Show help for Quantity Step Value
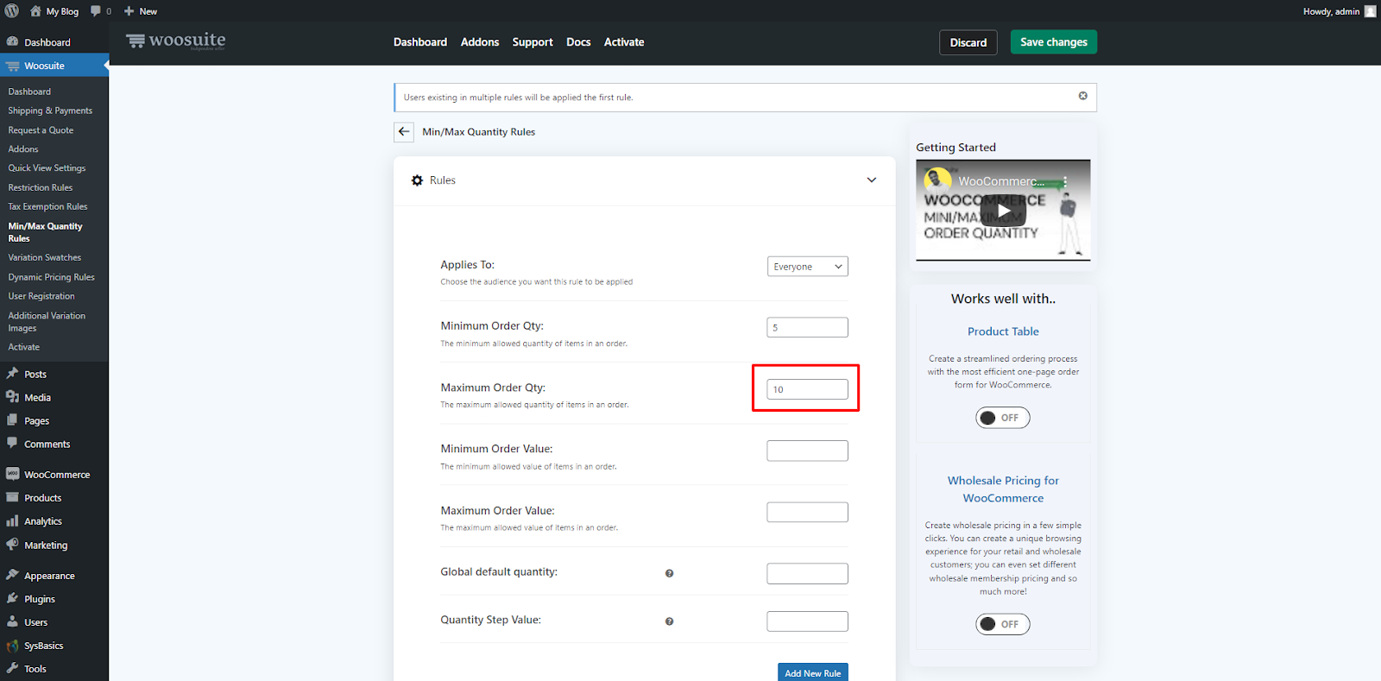 pyautogui.click(x=669, y=621)
